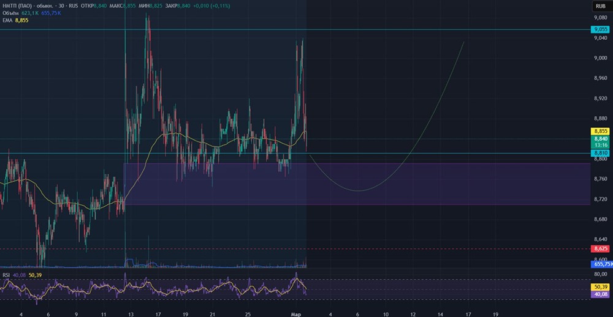Click the 9,080 price scale tick
Screen dimensions: 613x317
point(600,18)
